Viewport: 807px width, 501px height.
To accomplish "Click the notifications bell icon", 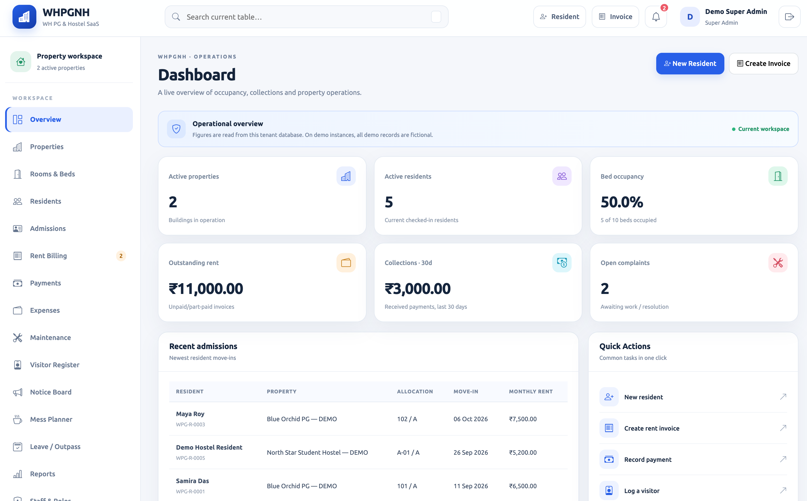I will (x=656, y=16).
